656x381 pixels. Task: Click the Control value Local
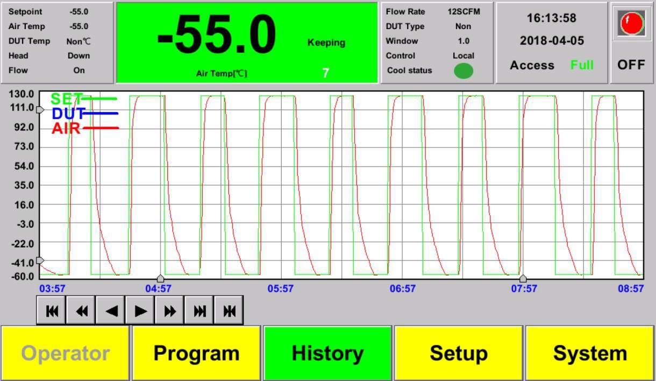464,55
